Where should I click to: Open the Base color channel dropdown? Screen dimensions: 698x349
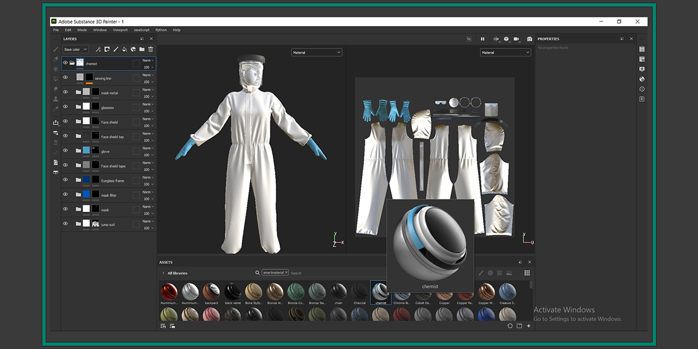tap(76, 49)
